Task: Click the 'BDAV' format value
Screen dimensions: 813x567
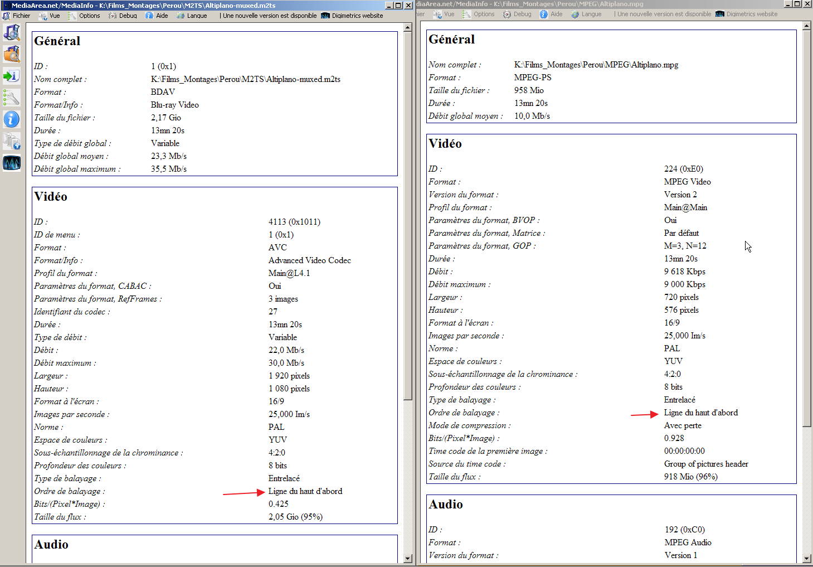Action: tap(163, 92)
